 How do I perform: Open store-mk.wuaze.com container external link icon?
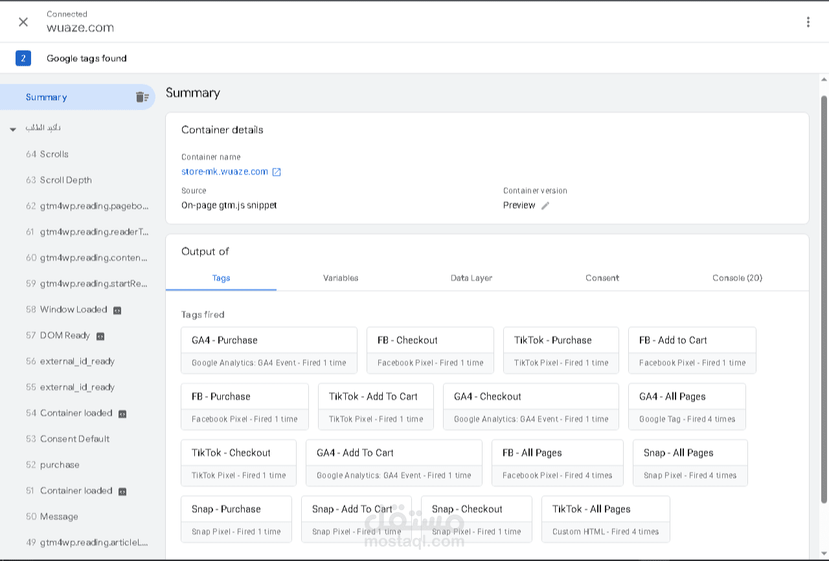click(x=277, y=172)
